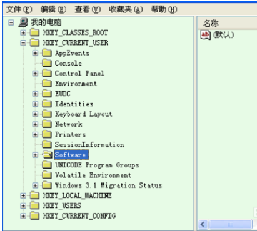Select the HKEY_CLASSES_ROOT label
Viewport: 257px width, 231px height.
(x=76, y=32)
